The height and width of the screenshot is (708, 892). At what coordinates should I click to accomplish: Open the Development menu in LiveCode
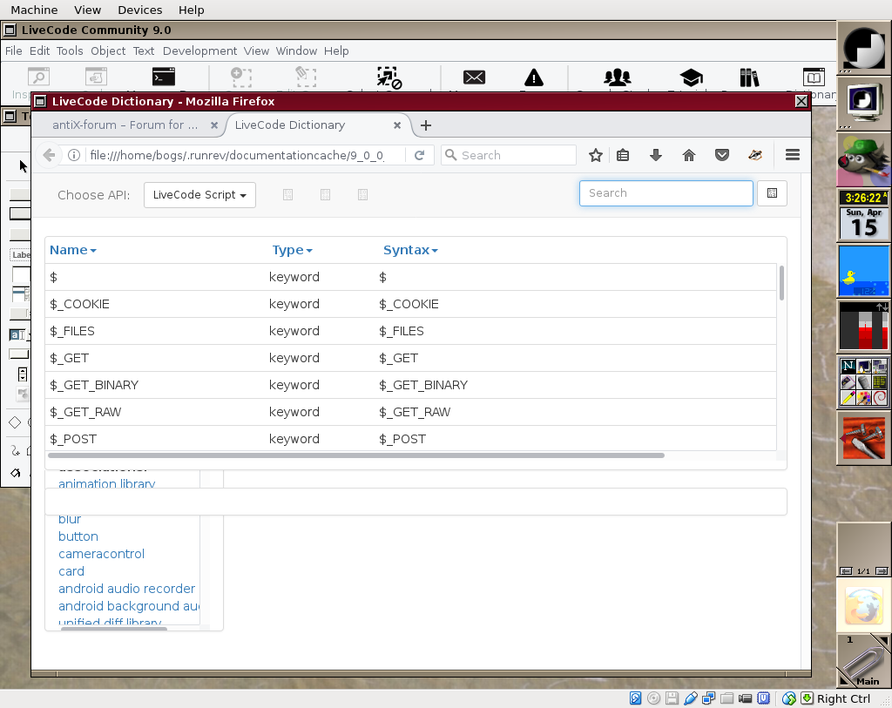click(199, 51)
